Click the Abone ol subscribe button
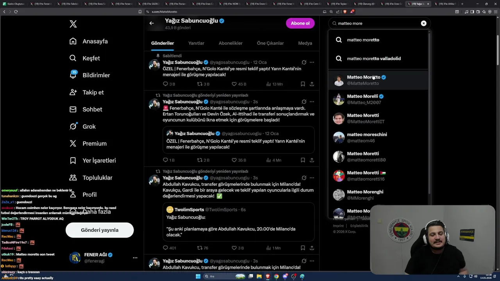Image resolution: width=500 pixels, height=281 pixels. coord(300,23)
